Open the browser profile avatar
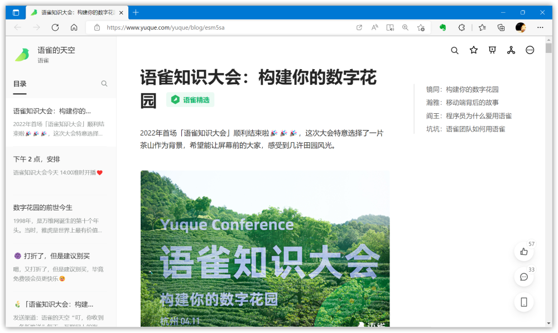Screen dimensions: 558x333 [x=521, y=27]
